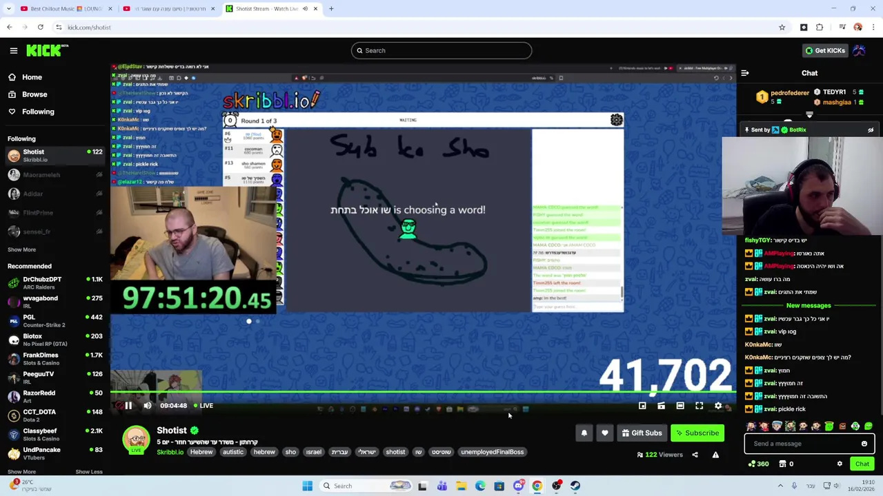883x496 pixels.
Task: Open recommended channel wvagabond
Action: click(x=54, y=302)
